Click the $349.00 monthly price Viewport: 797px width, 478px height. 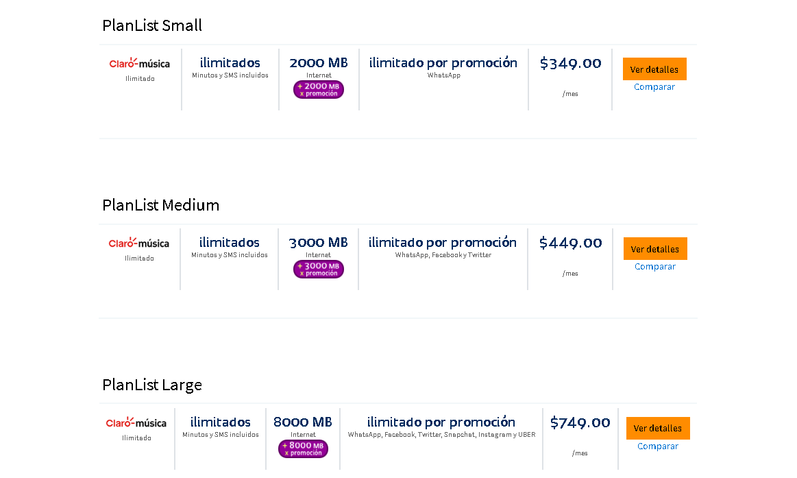point(571,62)
